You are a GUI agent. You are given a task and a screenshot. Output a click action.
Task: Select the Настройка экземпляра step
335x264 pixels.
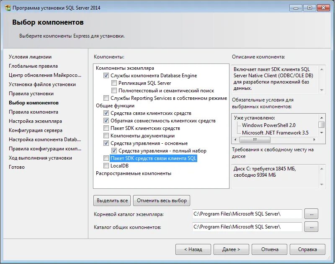pyautogui.click(x=35, y=121)
